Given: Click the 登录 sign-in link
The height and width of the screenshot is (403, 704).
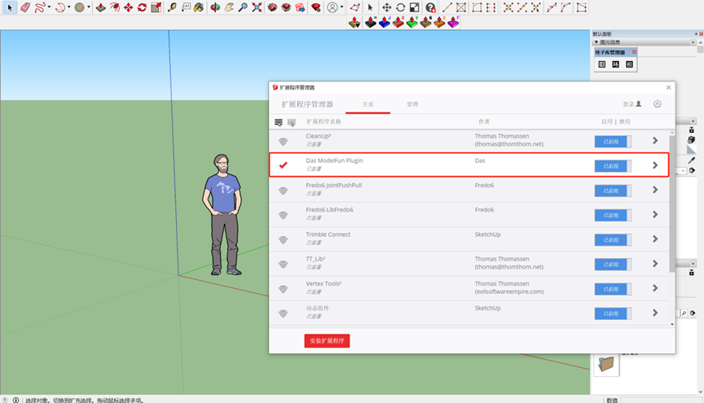Looking at the screenshot, I should pos(632,104).
